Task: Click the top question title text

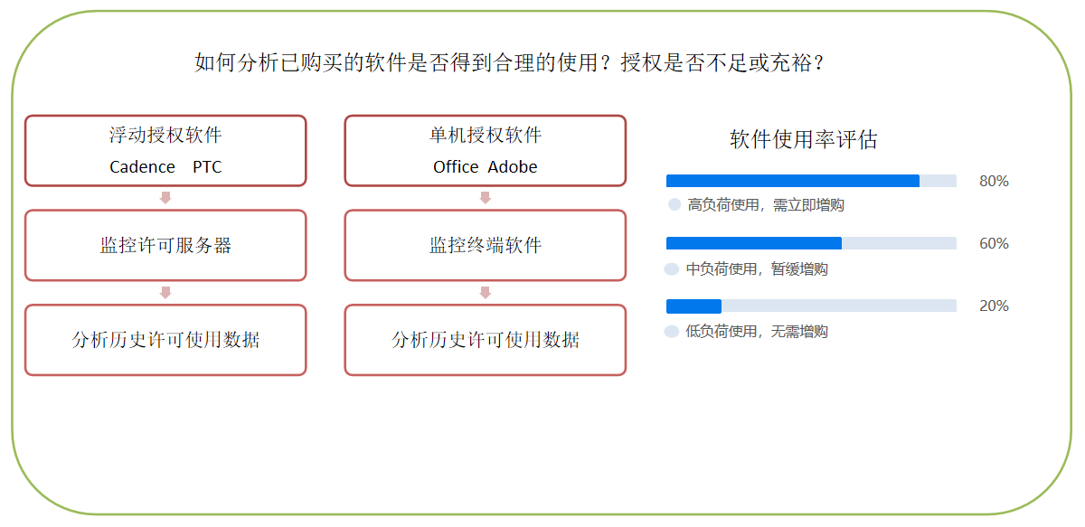Action: [x=510, y=62]
